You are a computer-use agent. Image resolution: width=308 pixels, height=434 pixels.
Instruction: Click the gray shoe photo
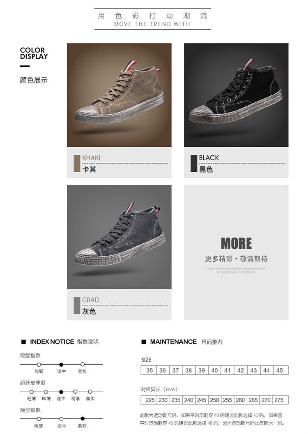click(x=119, y=237)
